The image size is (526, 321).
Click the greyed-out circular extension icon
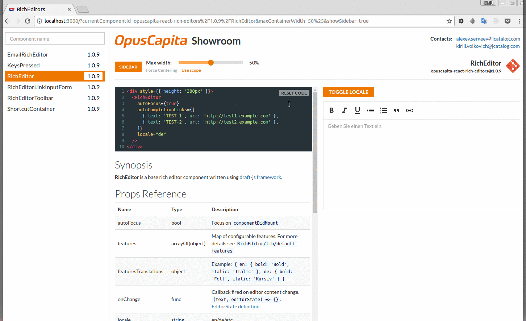(496, 21)
